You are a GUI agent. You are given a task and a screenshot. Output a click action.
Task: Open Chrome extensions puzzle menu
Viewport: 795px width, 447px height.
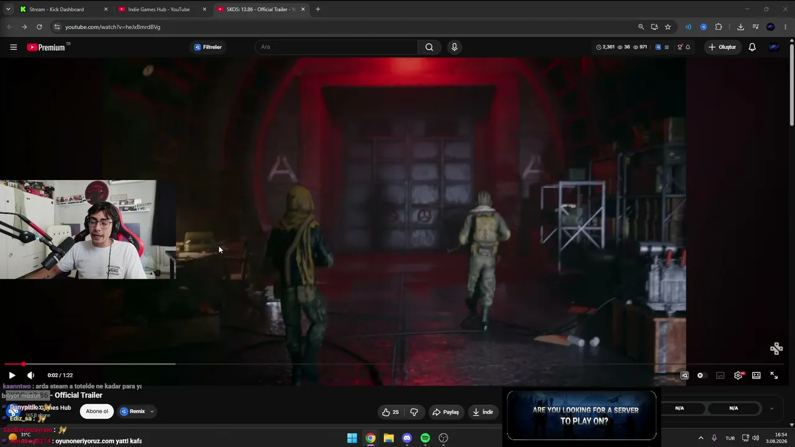(719, 27)
